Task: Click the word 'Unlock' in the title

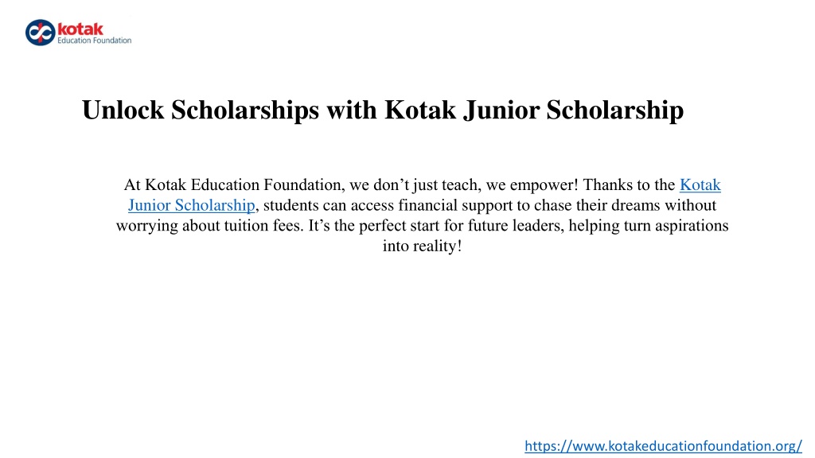Action: point(123,110)
